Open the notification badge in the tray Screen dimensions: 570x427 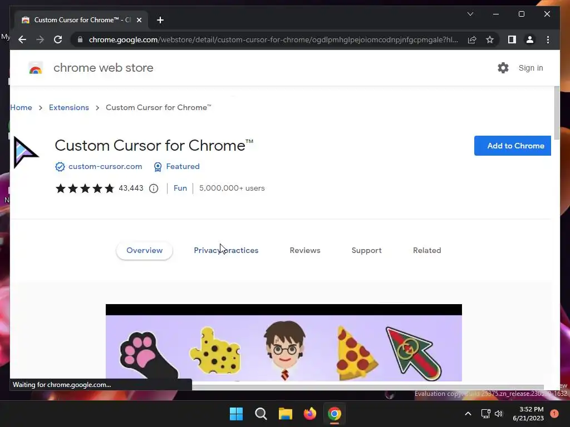tap(554, 413)
